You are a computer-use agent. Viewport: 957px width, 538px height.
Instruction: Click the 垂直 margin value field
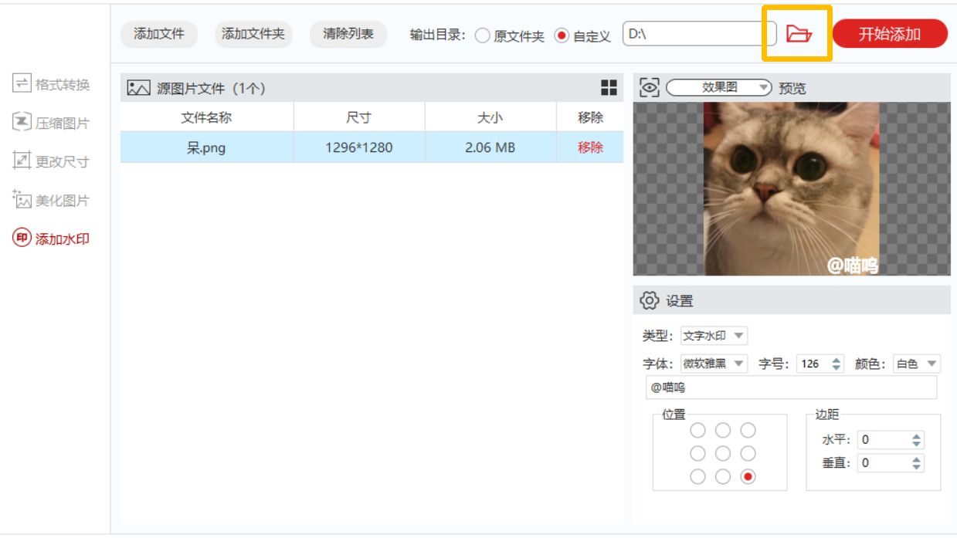coord(884,463)
